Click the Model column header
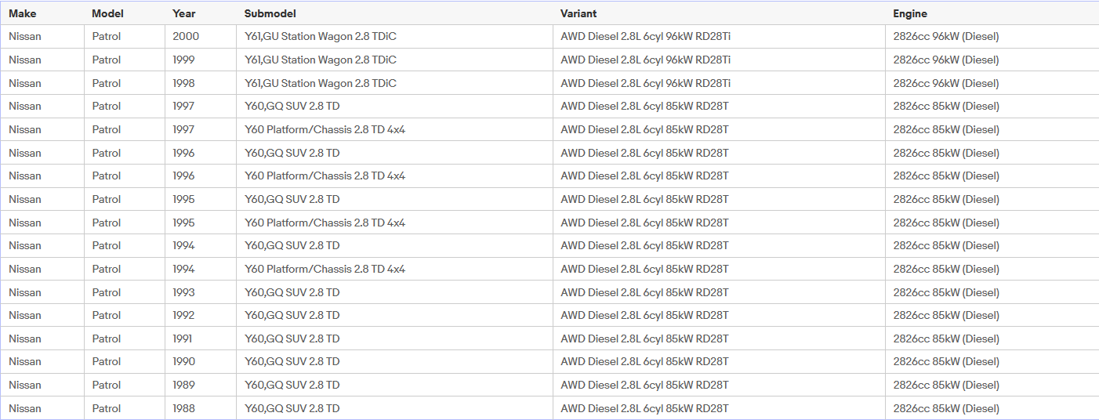Image resolution: width=1099 pixels, height=420 pixels. [125, 13]
